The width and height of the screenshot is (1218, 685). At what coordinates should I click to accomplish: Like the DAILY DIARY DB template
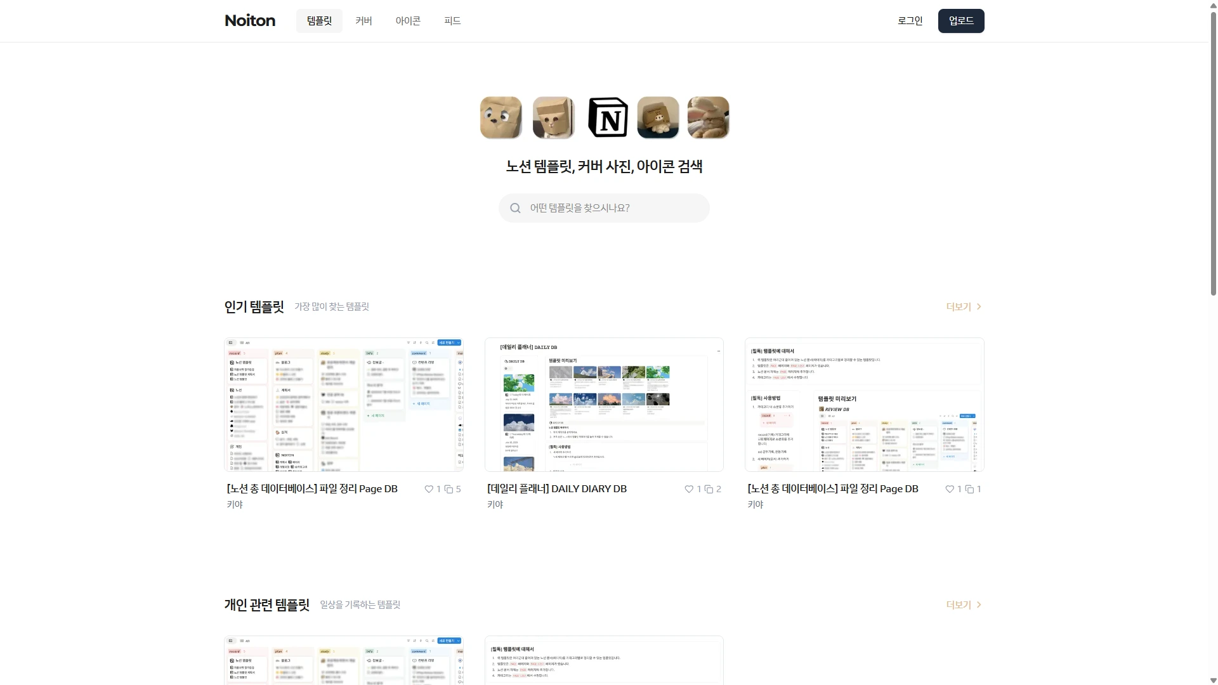[x=689, y=489]
